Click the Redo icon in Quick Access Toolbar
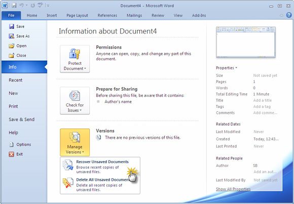The height and width of the screenshot is (204, 294). tap(33, 6)
